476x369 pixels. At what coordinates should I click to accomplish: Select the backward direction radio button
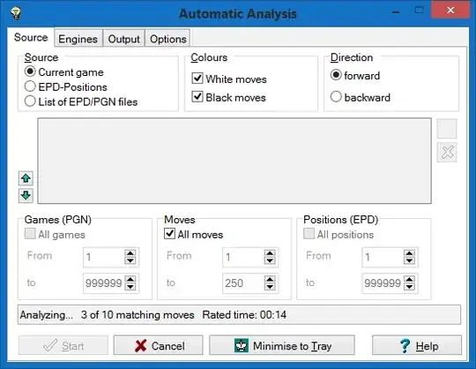pyautogui.click(x=336, y=96)
